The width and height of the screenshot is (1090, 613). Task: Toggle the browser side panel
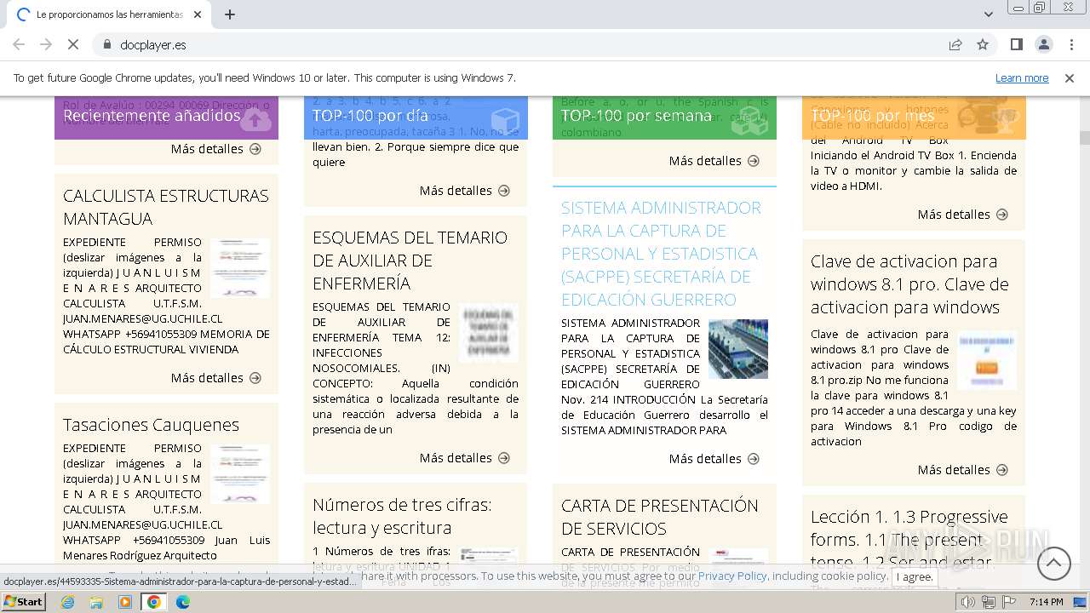1016,44
